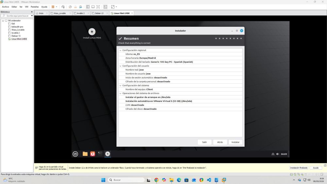Viewport: 327px width, 184px height.
Task: Open the VM menu
Action: [26, 7]
